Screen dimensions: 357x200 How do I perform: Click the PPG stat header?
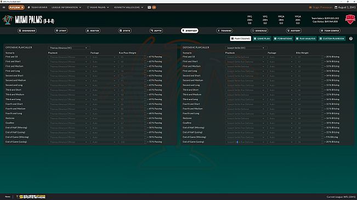[x=250, y=16]
